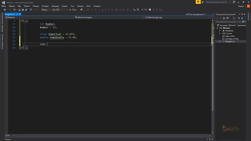Open the Int32 (из метаданных) preview tab
Image resolution: width=251 pixels, height=141 pixels.
(195, 14)
